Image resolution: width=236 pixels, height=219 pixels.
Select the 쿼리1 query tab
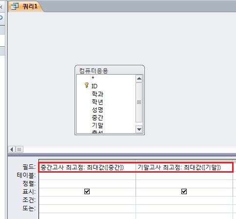tap(26, 6)
